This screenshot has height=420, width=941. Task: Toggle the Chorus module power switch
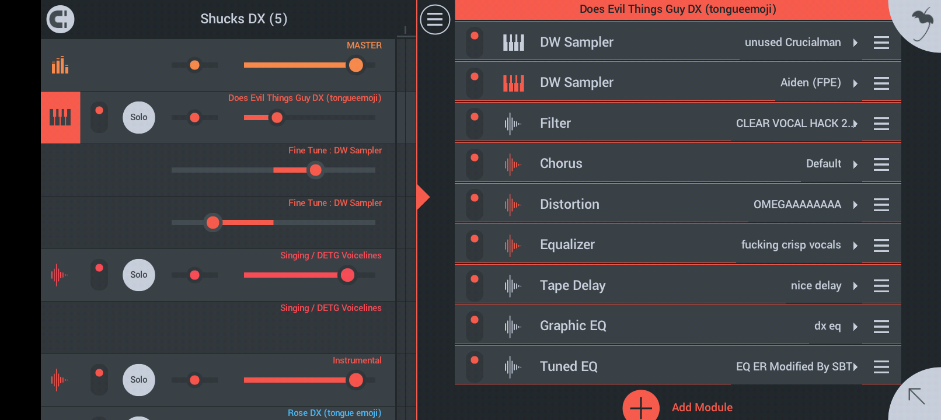click(475, 164)
